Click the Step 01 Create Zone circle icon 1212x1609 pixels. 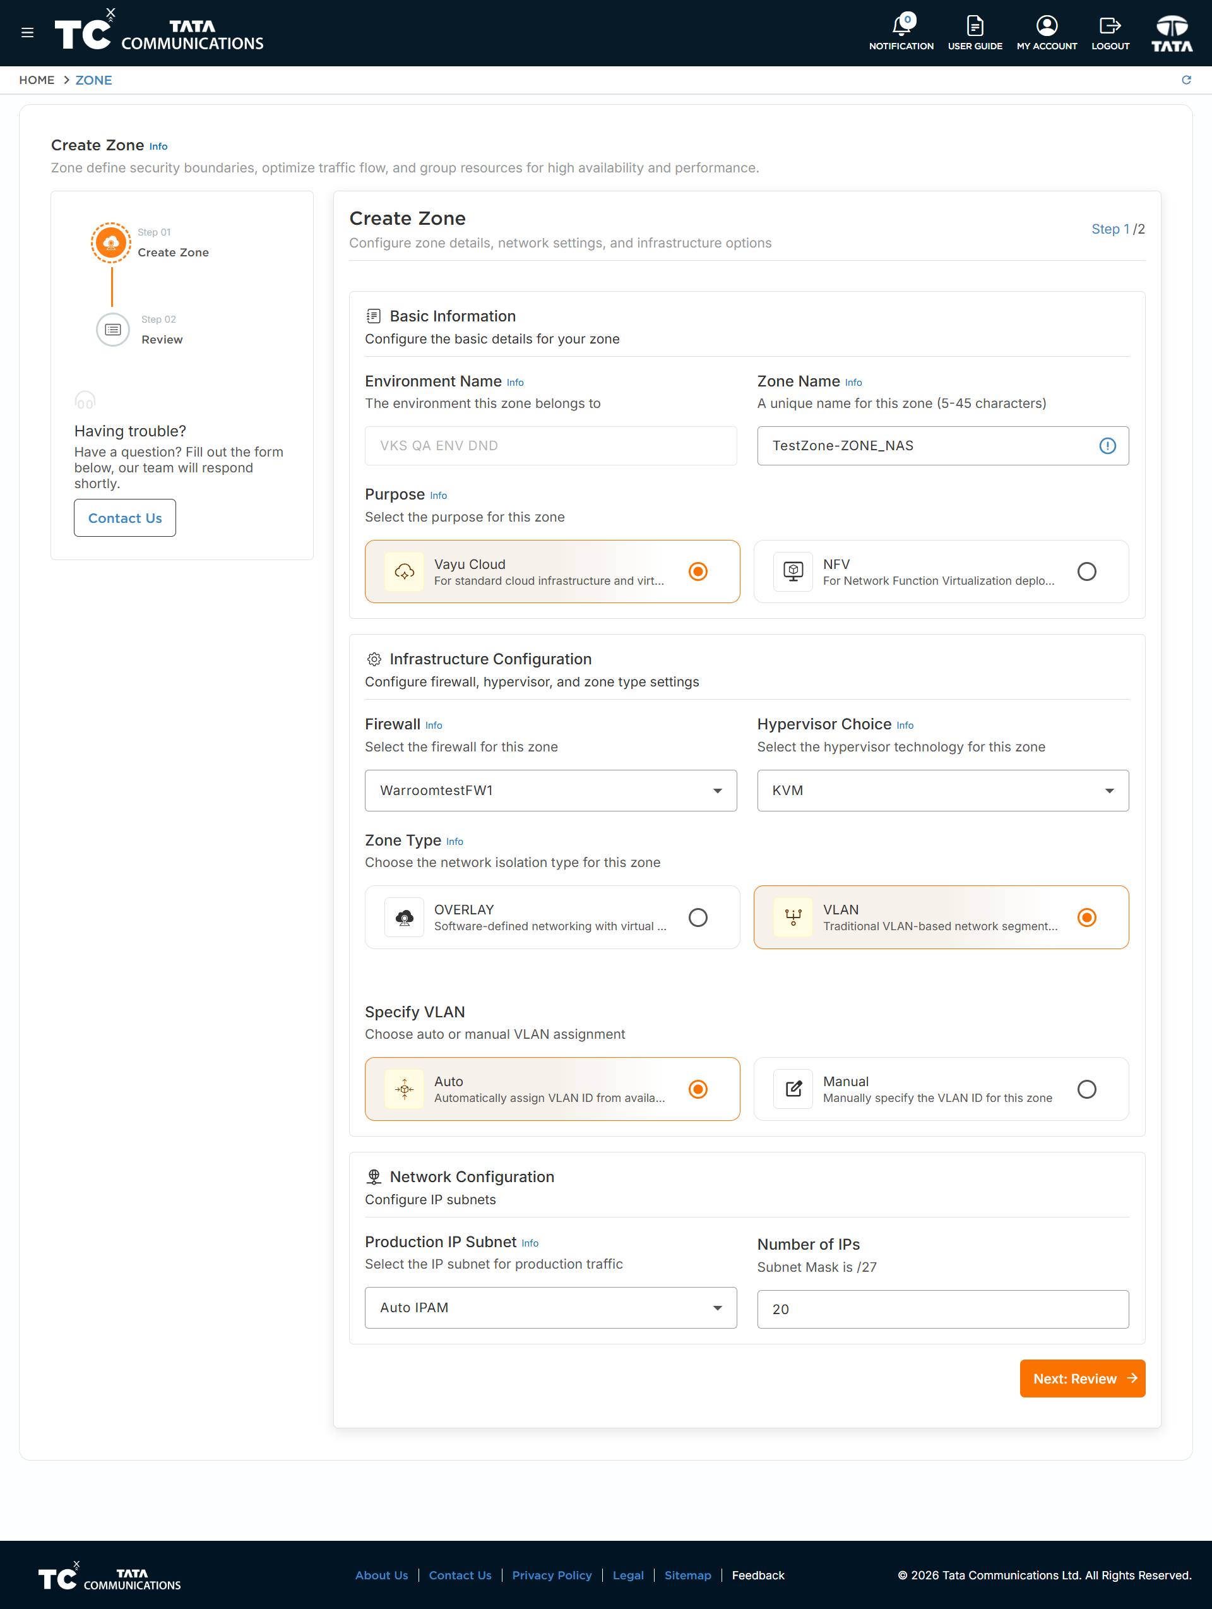point(111,243)
